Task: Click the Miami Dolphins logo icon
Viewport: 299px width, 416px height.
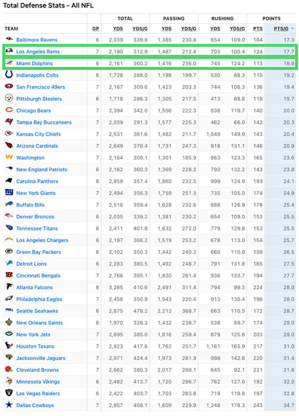Action: [x=9, y=63]
